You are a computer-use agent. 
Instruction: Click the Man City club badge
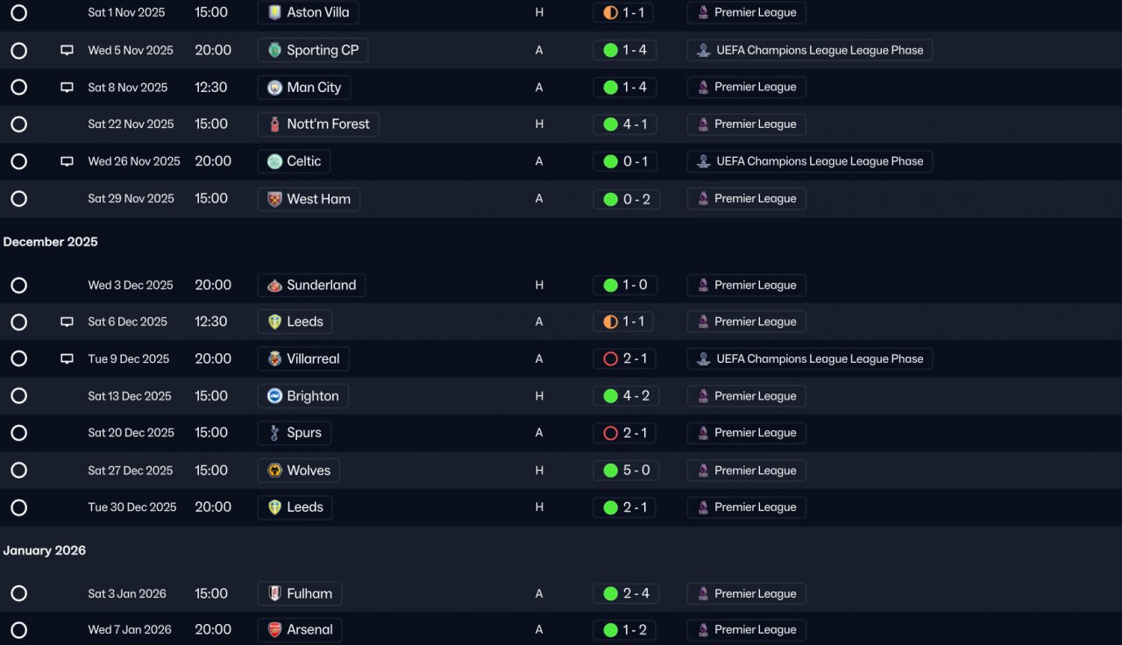pos(274,88)
